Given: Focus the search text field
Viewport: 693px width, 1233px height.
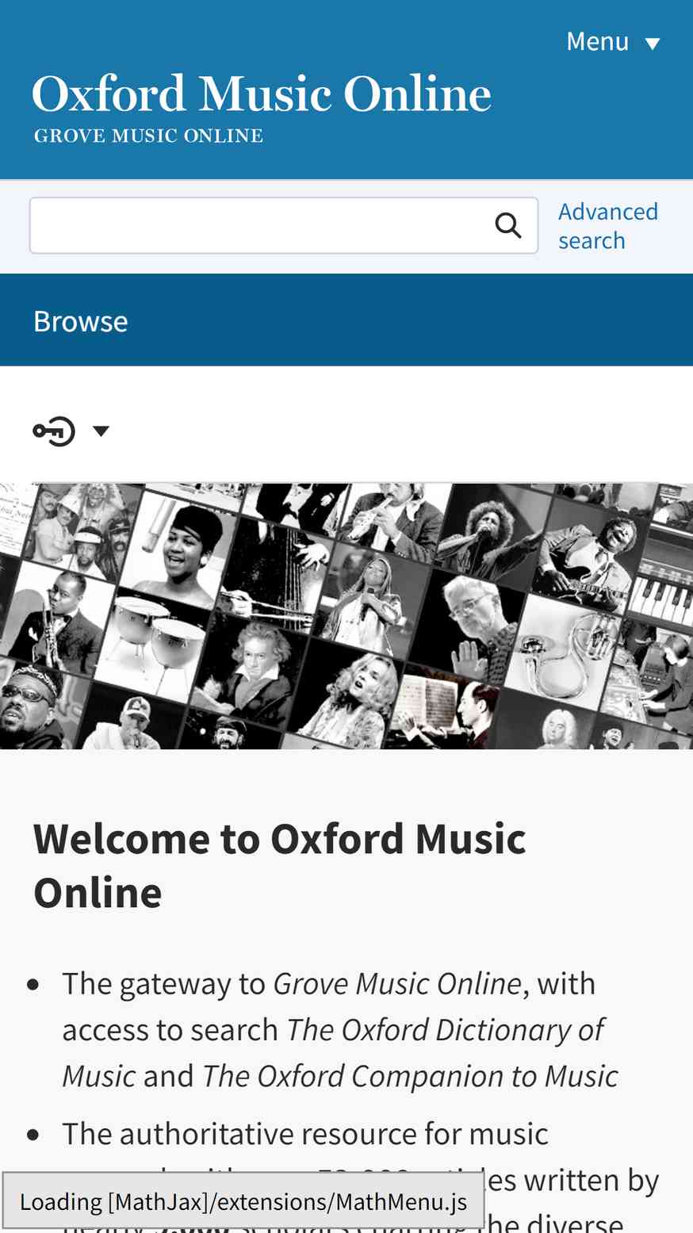Looking at the screenshot, I should (x=260, y=226).
